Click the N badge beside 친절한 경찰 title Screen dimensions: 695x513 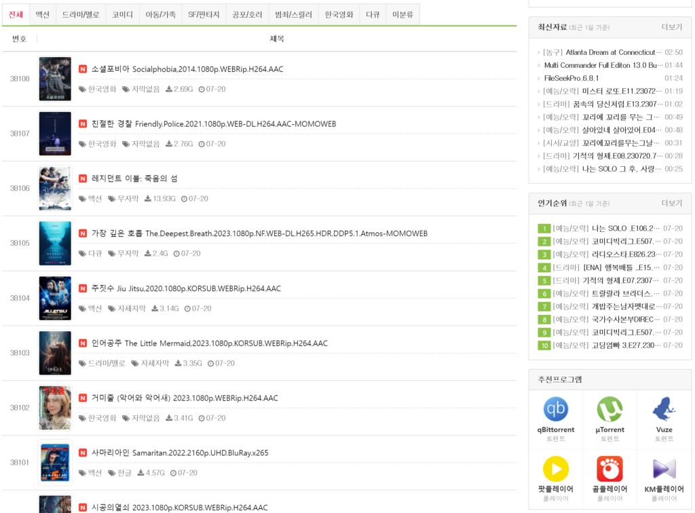83,124
